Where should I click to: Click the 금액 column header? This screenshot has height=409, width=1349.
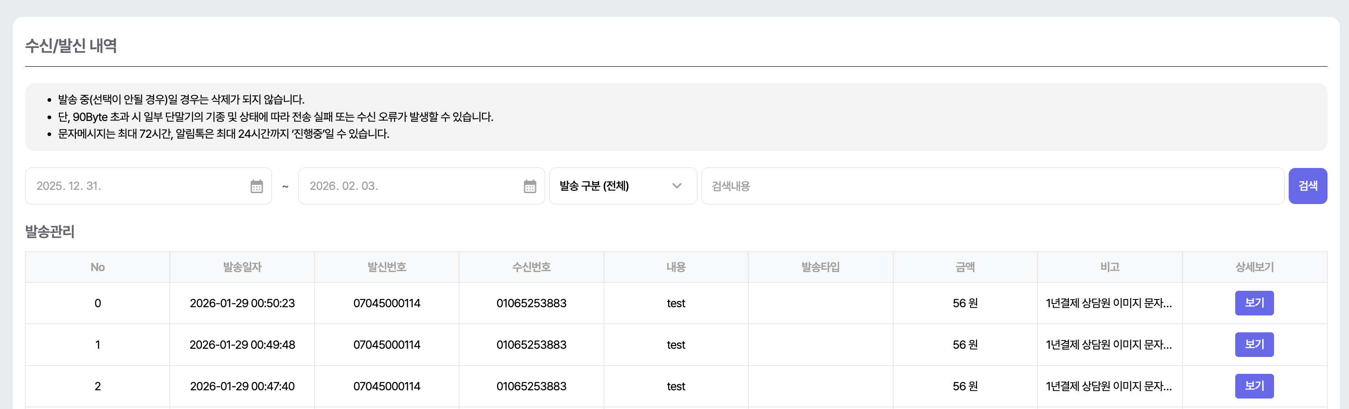[x=965, y=267]
